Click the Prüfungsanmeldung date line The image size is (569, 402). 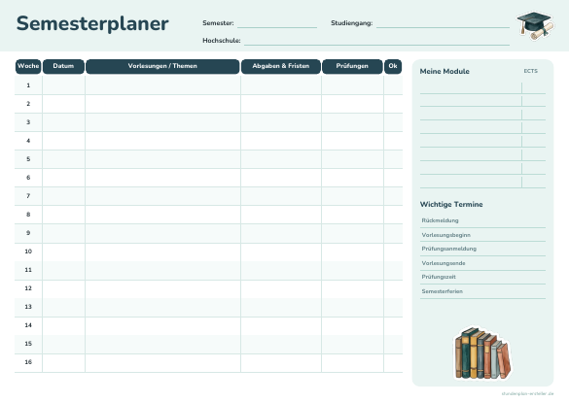(482, 250)
